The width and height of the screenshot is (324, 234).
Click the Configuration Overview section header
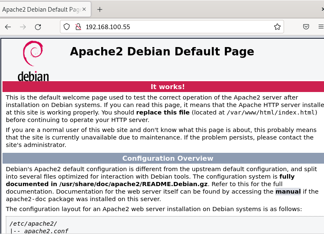click(167, 158)
